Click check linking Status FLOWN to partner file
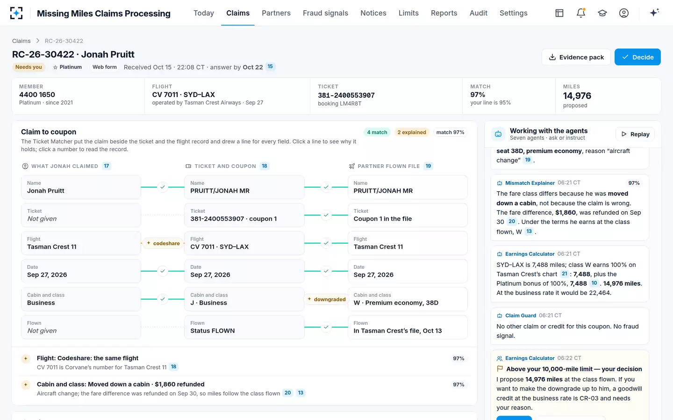673x420 pixels. pyautogui.click(x=326, y=327)
